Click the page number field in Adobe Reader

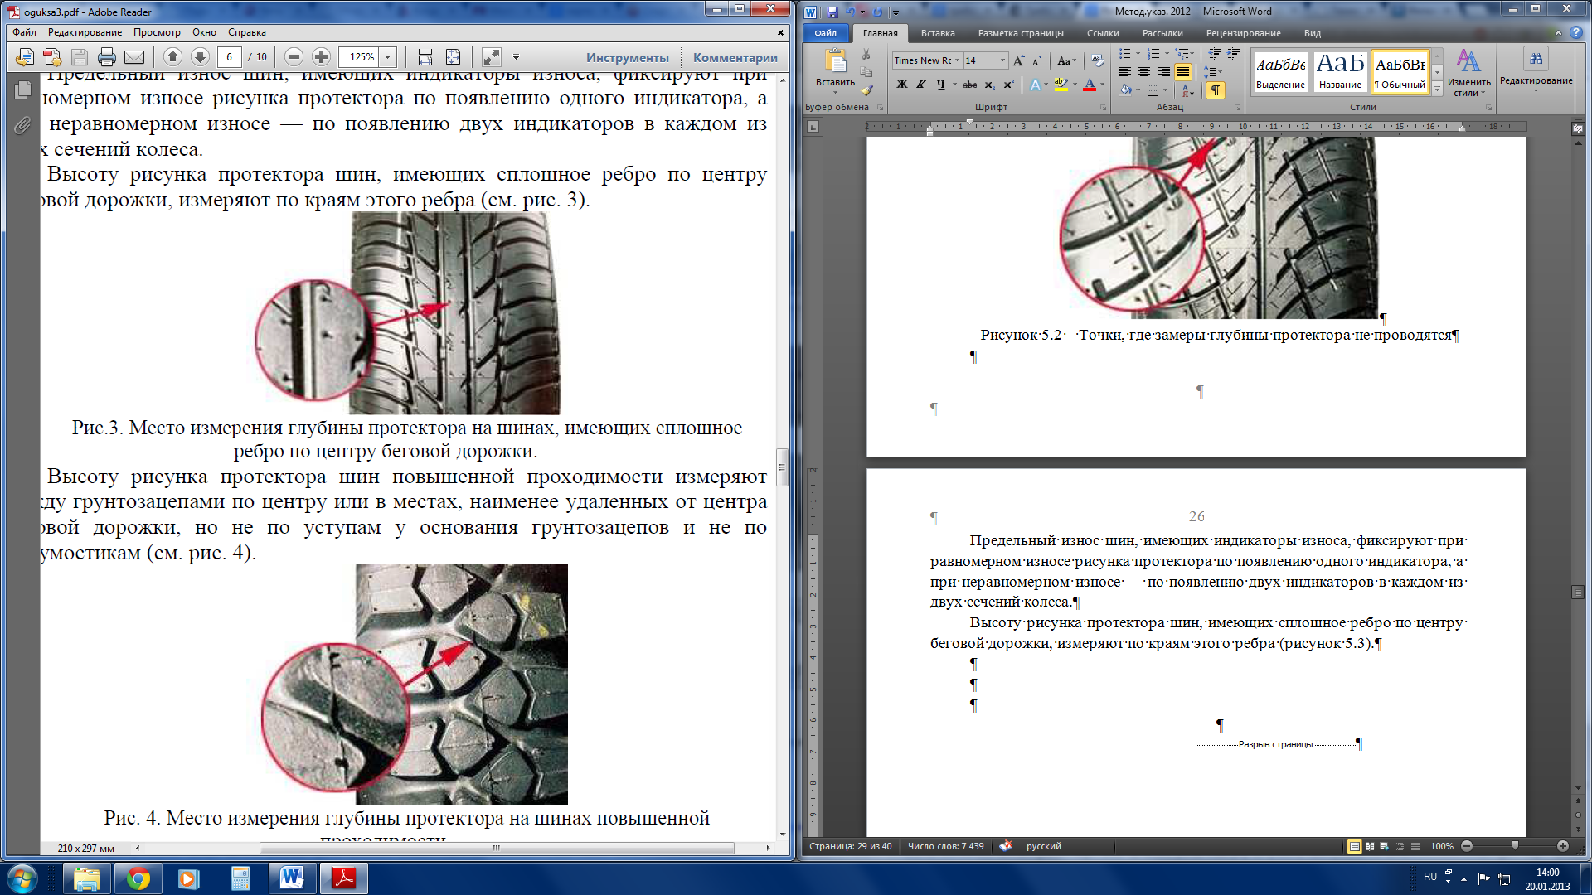[x=230, y=56]
